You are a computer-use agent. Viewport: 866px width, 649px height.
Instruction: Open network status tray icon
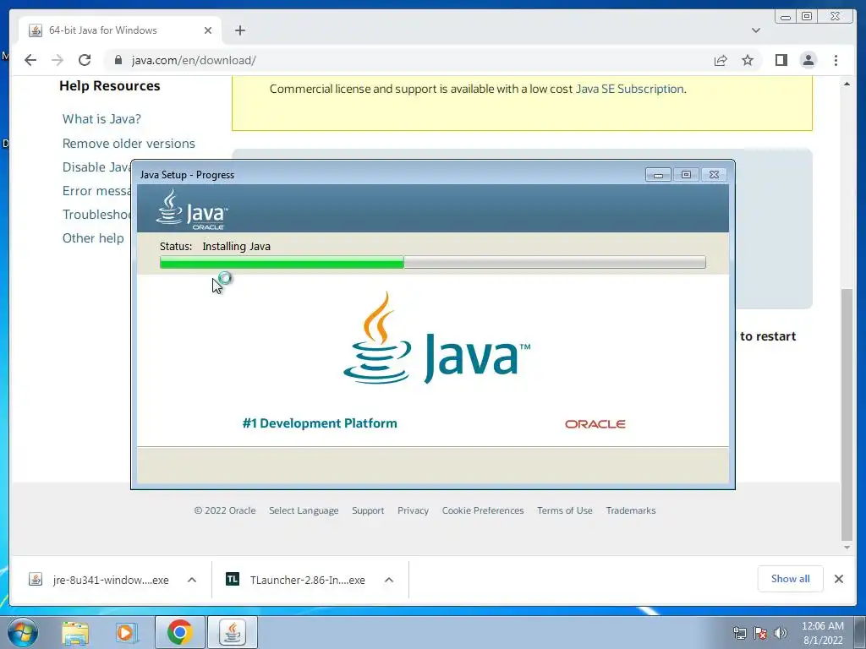pos(739,633)
